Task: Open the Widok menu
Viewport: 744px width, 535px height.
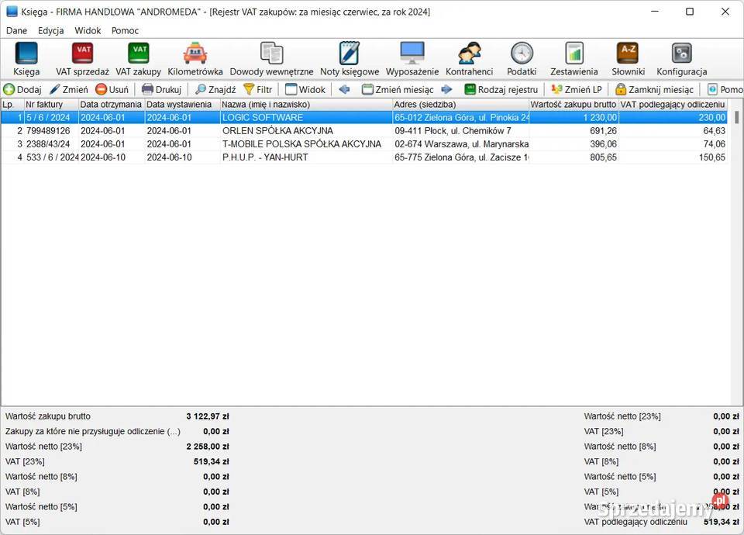Action: click(88, 30)
